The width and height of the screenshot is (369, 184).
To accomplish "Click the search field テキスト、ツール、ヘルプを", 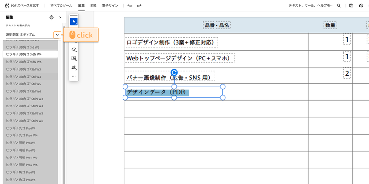I will [x=311, y=6].
